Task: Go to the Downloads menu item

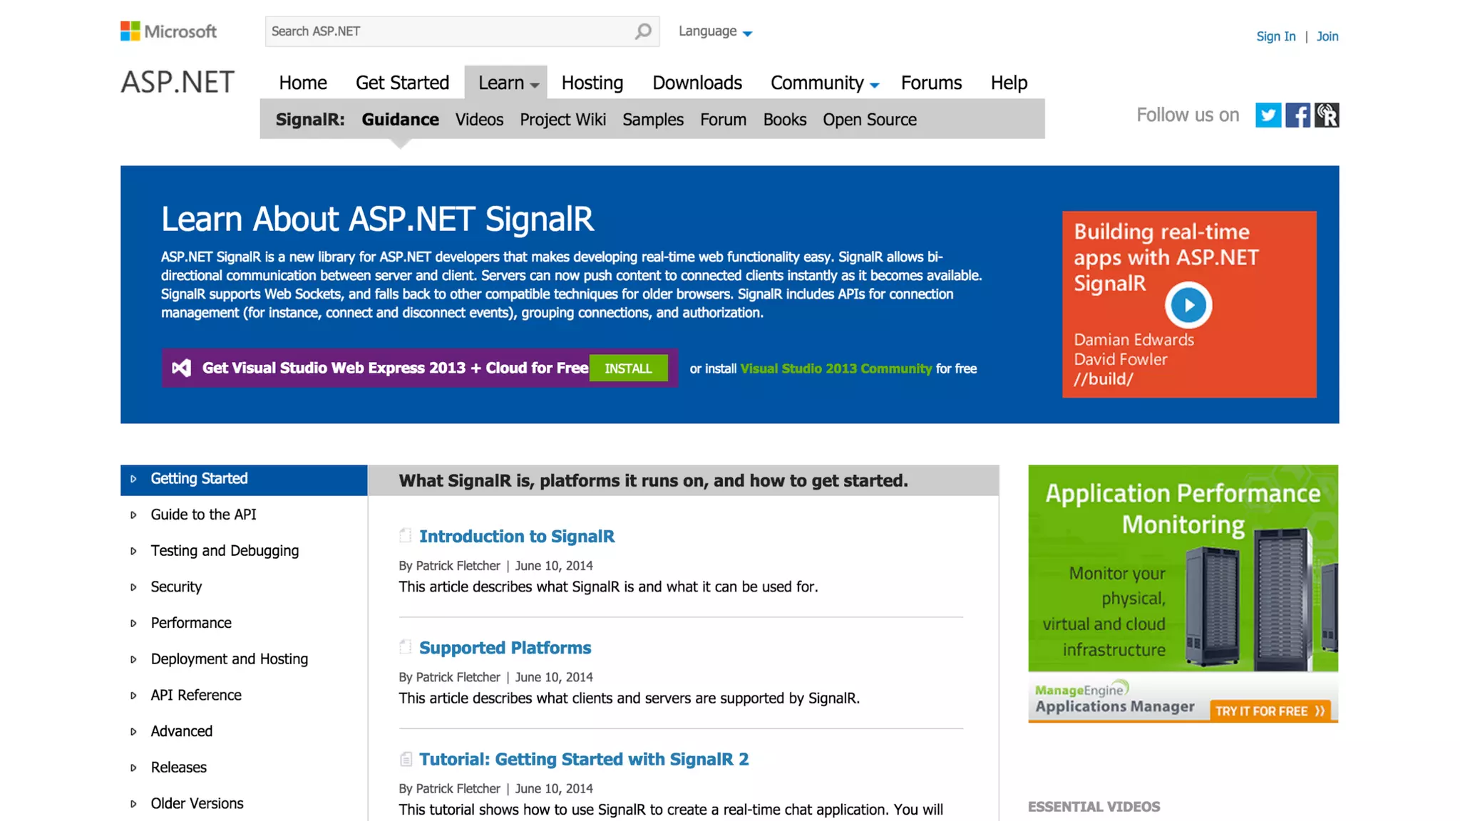Action: [x=696, y=83]
